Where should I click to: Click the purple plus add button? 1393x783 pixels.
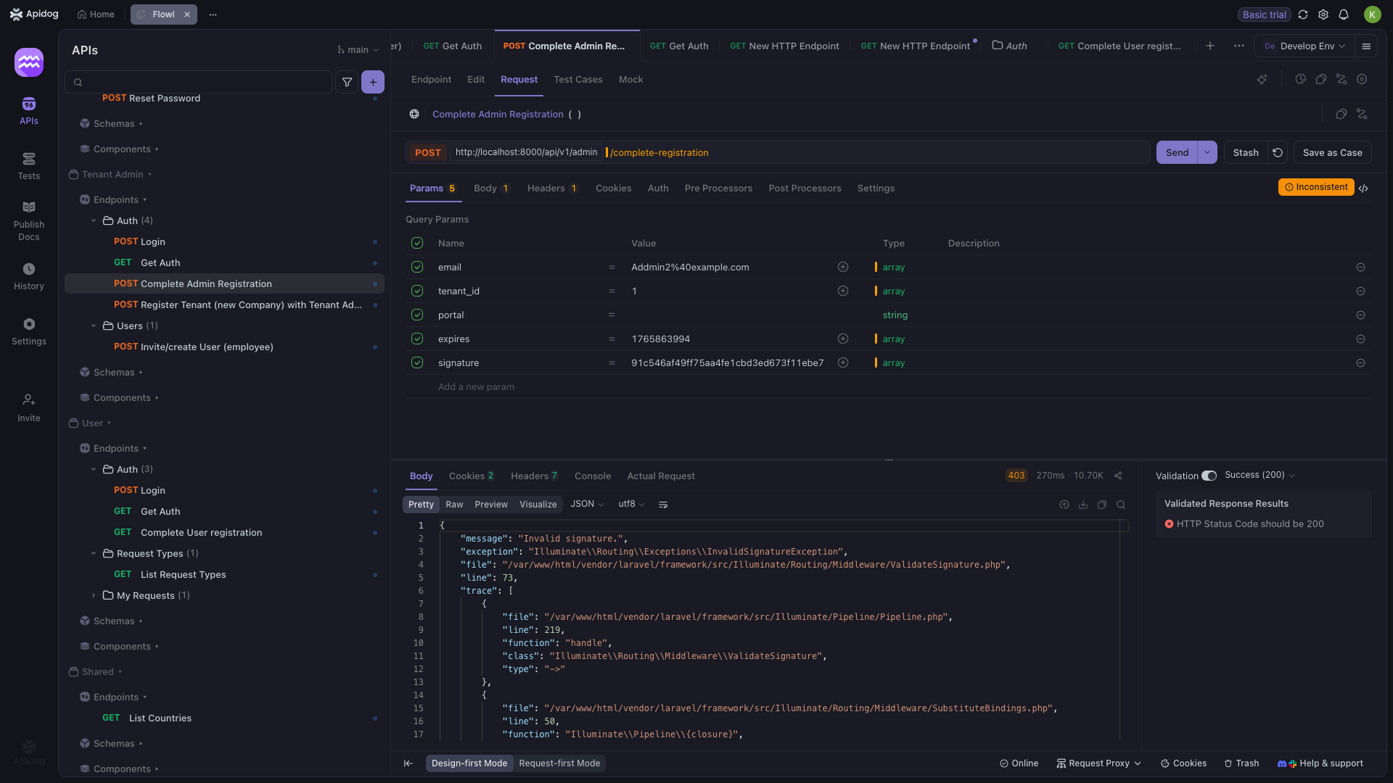pos(373,82)
